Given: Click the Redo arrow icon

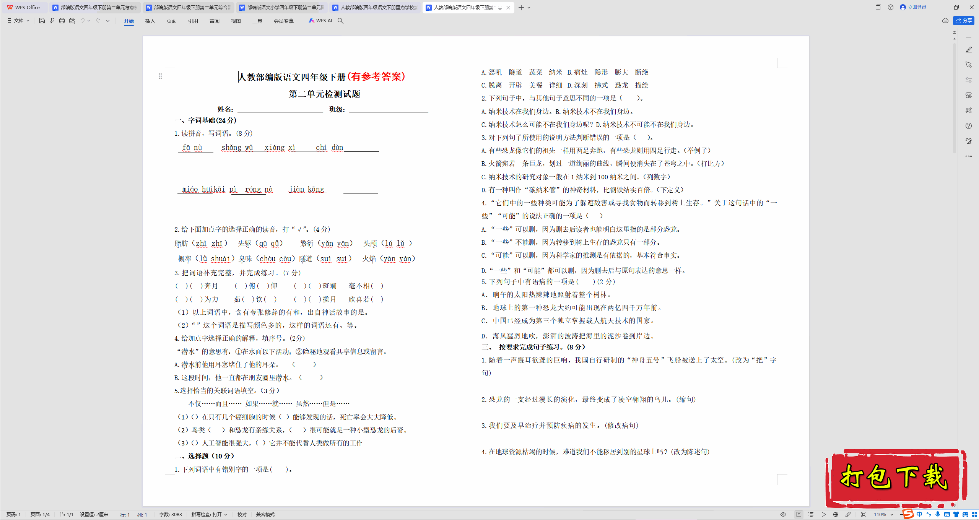Looking at the screenshot, I should [98, 21].
